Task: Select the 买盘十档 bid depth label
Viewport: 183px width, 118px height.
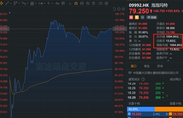Action: [134, 103]
